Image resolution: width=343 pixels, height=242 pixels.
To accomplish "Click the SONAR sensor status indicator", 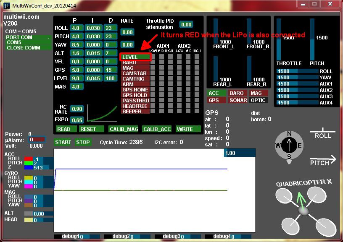I will (238, 100).
